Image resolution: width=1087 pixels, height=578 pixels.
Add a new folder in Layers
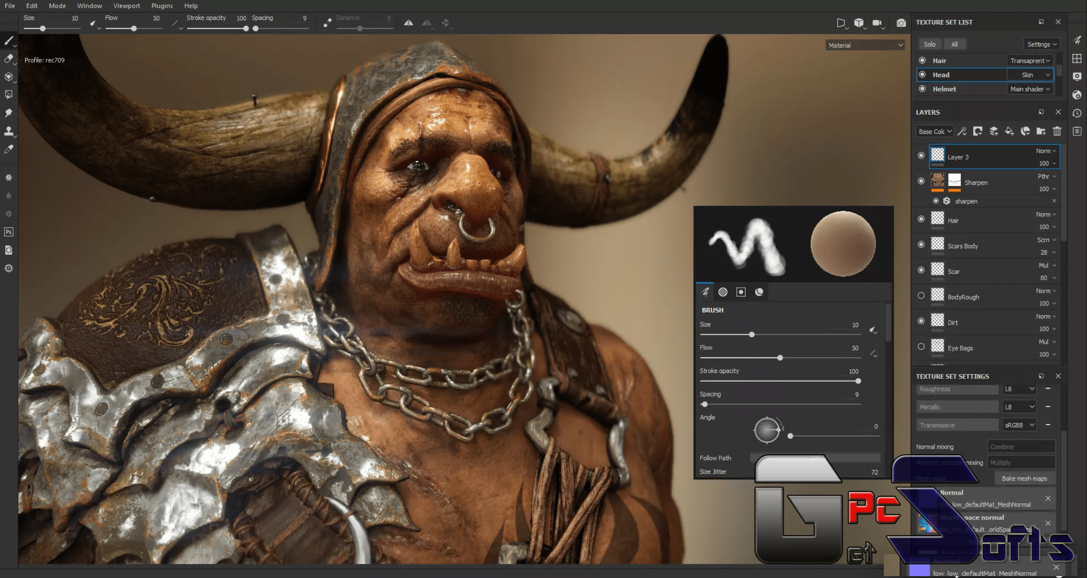tap(1041, 131)
